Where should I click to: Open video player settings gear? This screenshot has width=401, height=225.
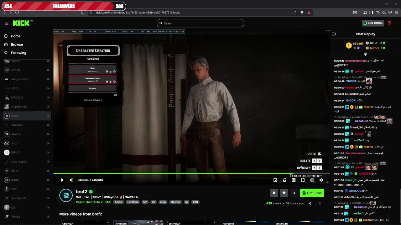[321, 180]
